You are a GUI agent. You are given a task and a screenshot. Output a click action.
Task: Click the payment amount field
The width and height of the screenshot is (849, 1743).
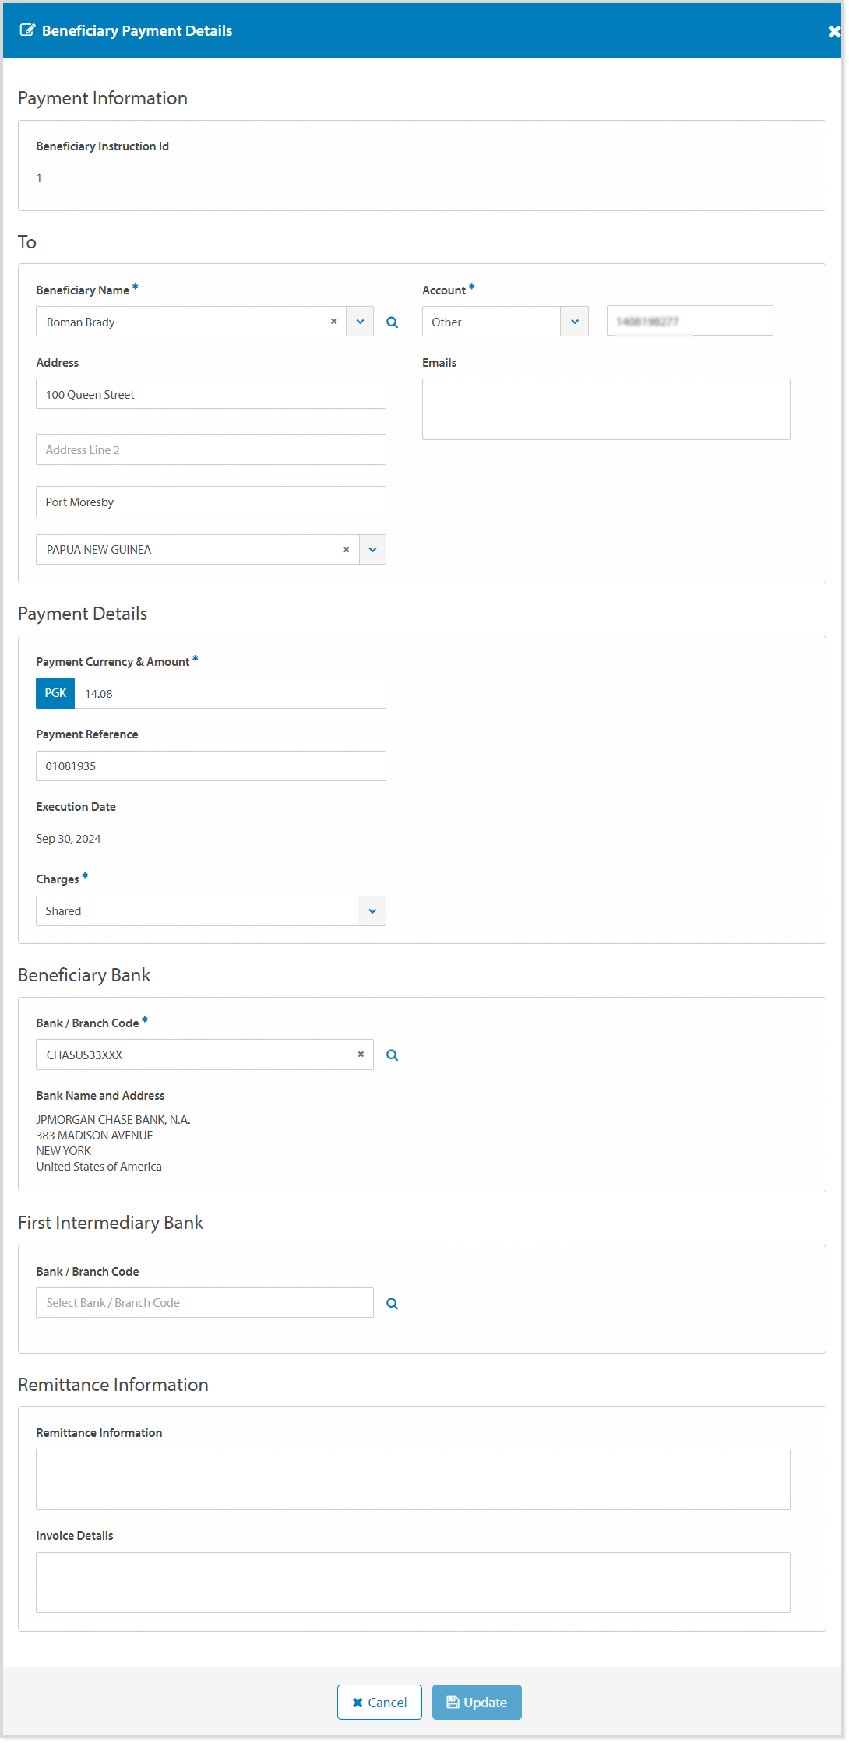point(230,693)
